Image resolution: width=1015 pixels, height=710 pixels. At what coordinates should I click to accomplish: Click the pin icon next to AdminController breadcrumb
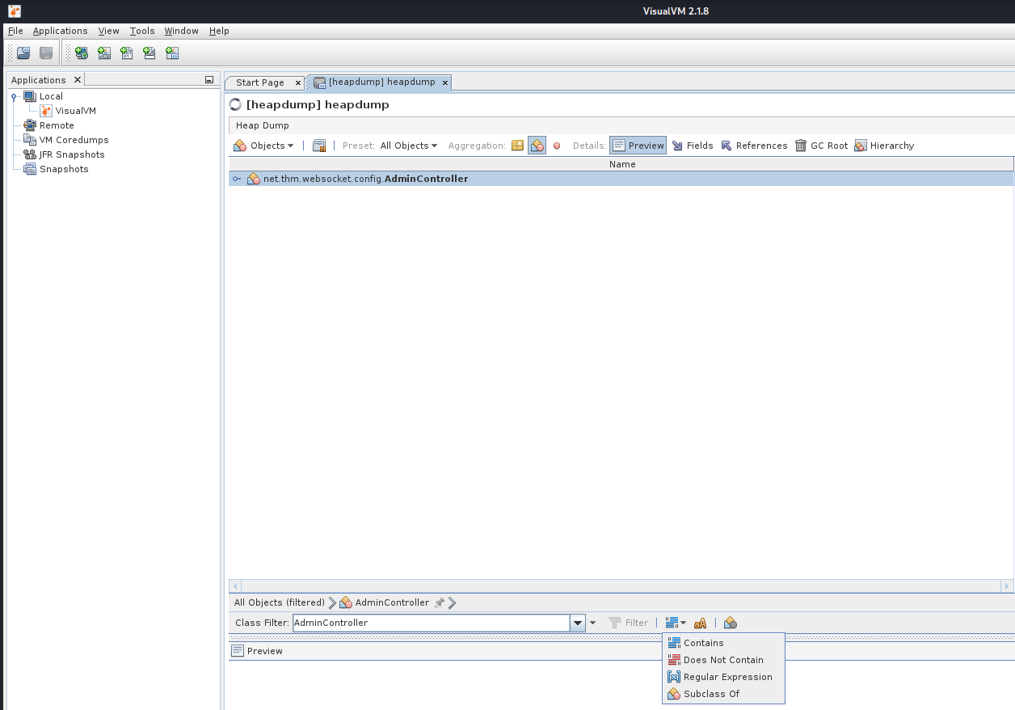coord(439,602)
